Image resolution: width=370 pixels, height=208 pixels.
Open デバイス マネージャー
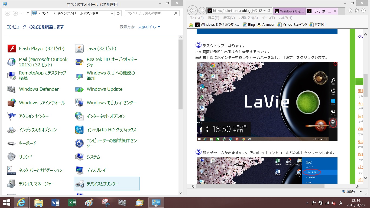coord(31,184)
